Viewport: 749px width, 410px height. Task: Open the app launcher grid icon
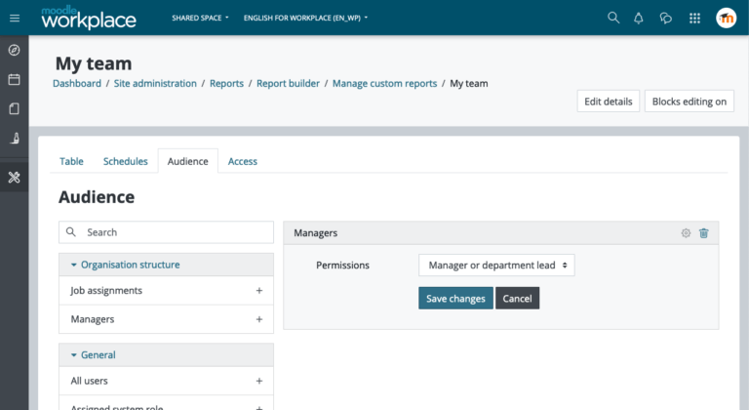tap(694, 18)
